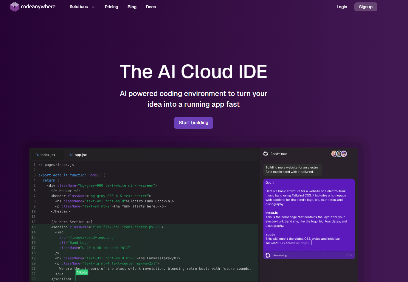Click the Nikola collaborator cursor label
408x282 pixels.
[x=82, y=272]
